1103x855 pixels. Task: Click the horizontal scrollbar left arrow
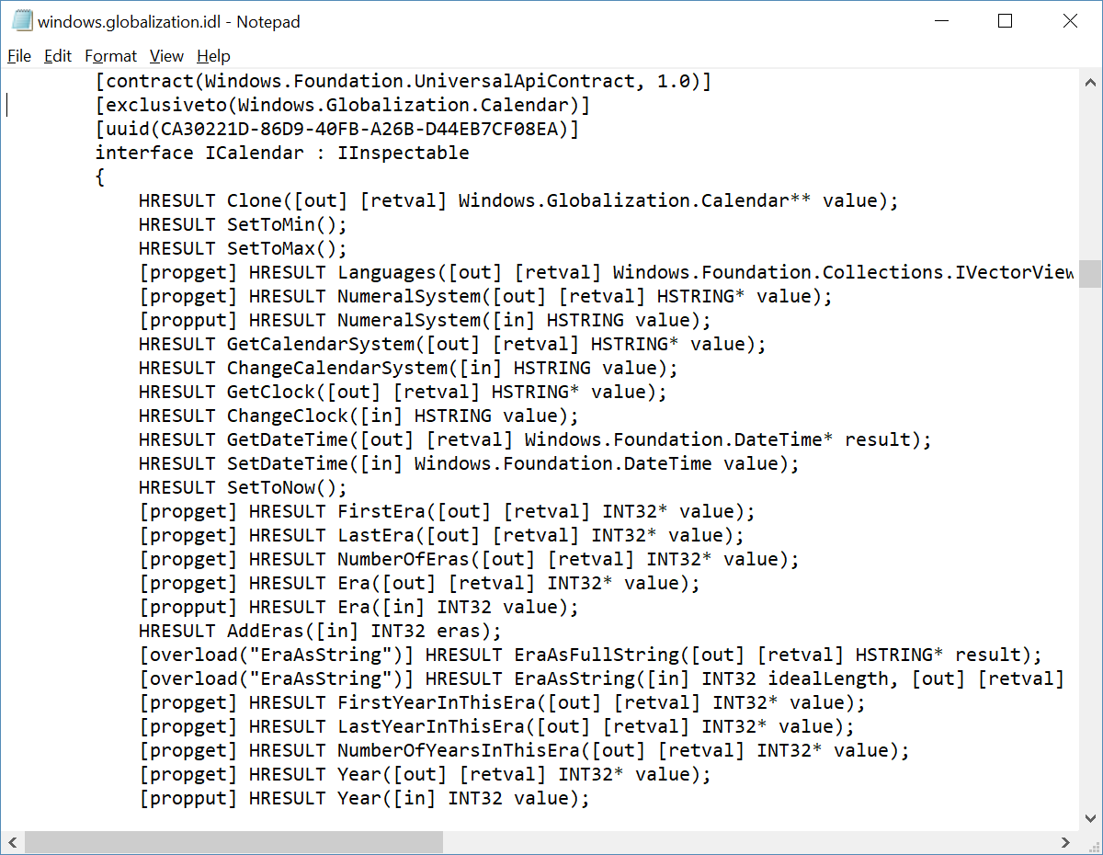(x=12, y=842)
